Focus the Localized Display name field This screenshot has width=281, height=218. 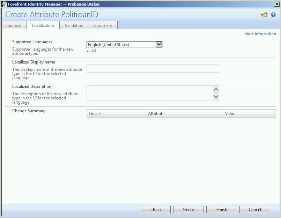[153, 69]
